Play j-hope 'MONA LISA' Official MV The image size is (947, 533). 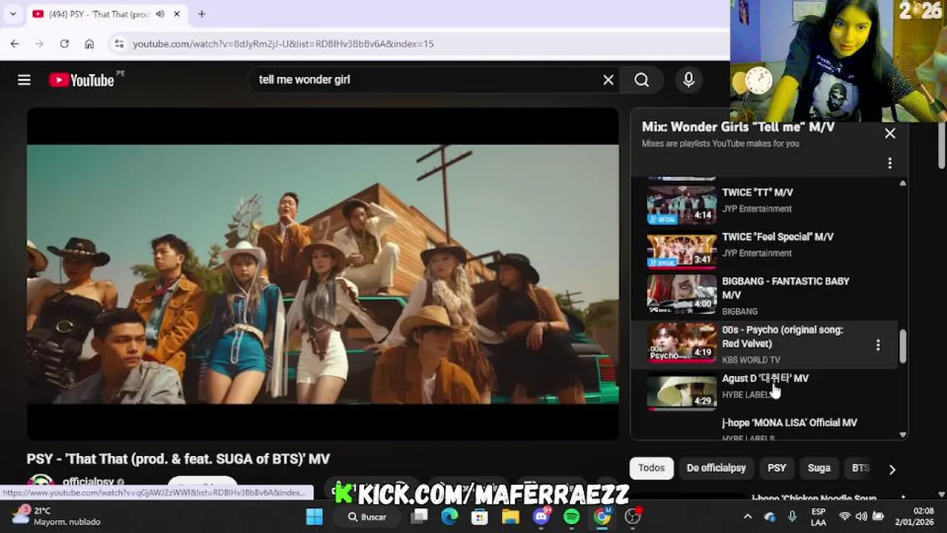click(789, 423)
